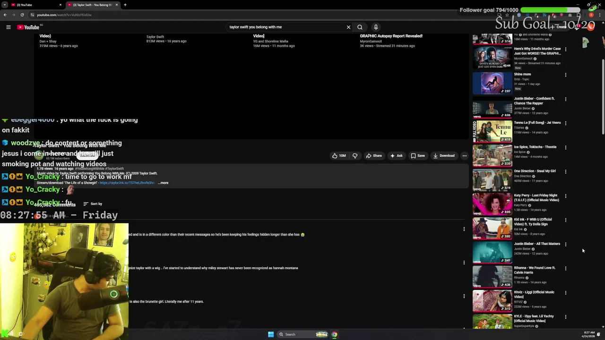Open second comment's action menu
The width and height of the screenshot is (605, 340).
coord(464,263)
